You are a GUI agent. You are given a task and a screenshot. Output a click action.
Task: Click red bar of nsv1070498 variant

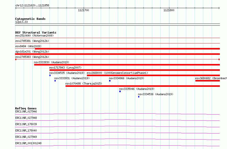(143, 86)
